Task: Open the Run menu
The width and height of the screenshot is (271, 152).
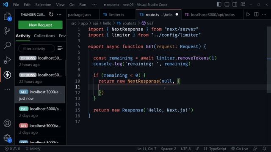Action: tap(83, 5)
